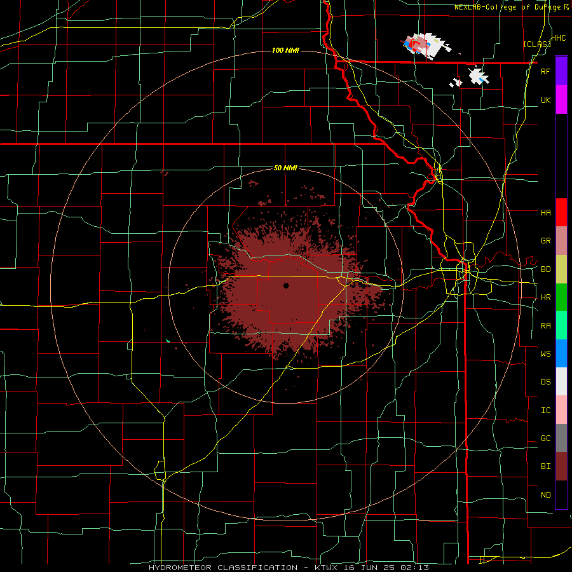Click the HA red legend swatch

click(561, 212)
